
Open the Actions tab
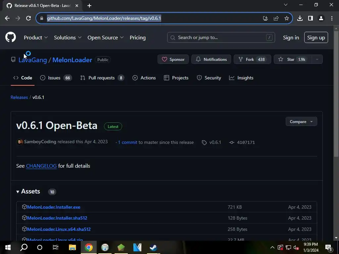pyautogui.click(x=144, y=78)
